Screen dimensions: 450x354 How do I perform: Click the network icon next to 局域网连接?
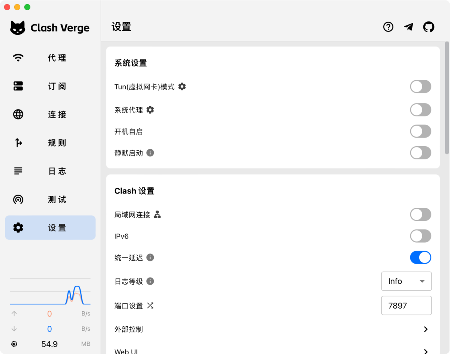[x=157, y=215]
